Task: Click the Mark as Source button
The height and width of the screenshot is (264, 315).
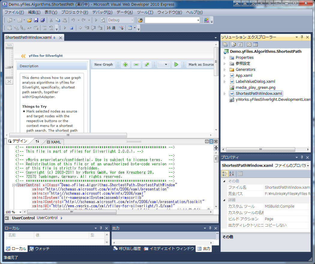Action: [200, 64]
